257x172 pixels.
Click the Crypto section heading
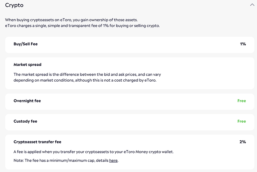[x=14, y=5]
